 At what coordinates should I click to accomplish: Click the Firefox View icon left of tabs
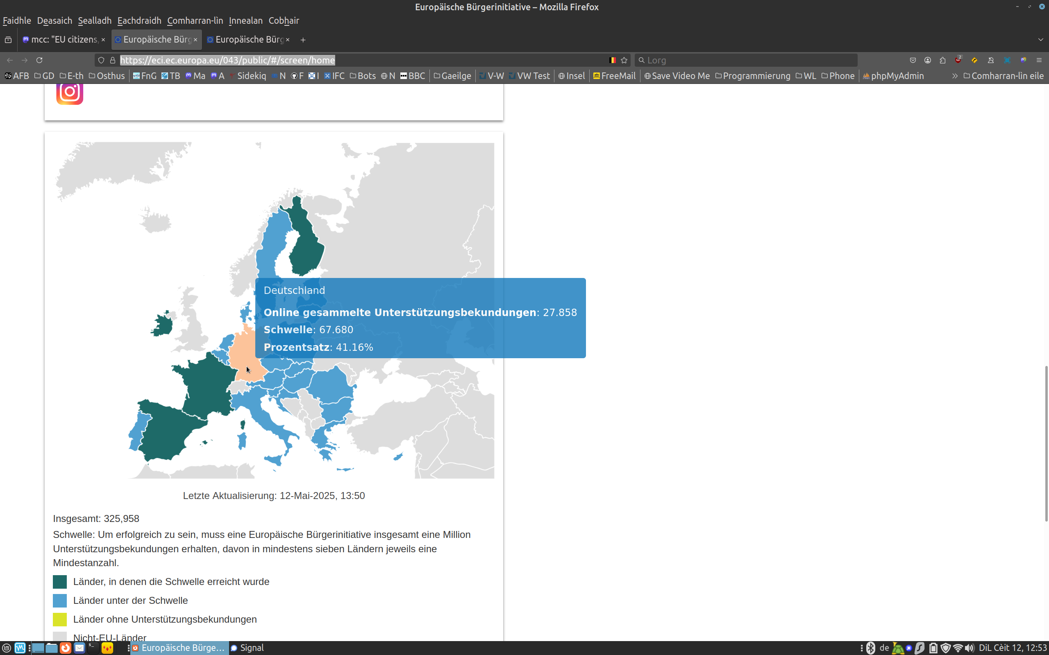[x=8, y=40]
